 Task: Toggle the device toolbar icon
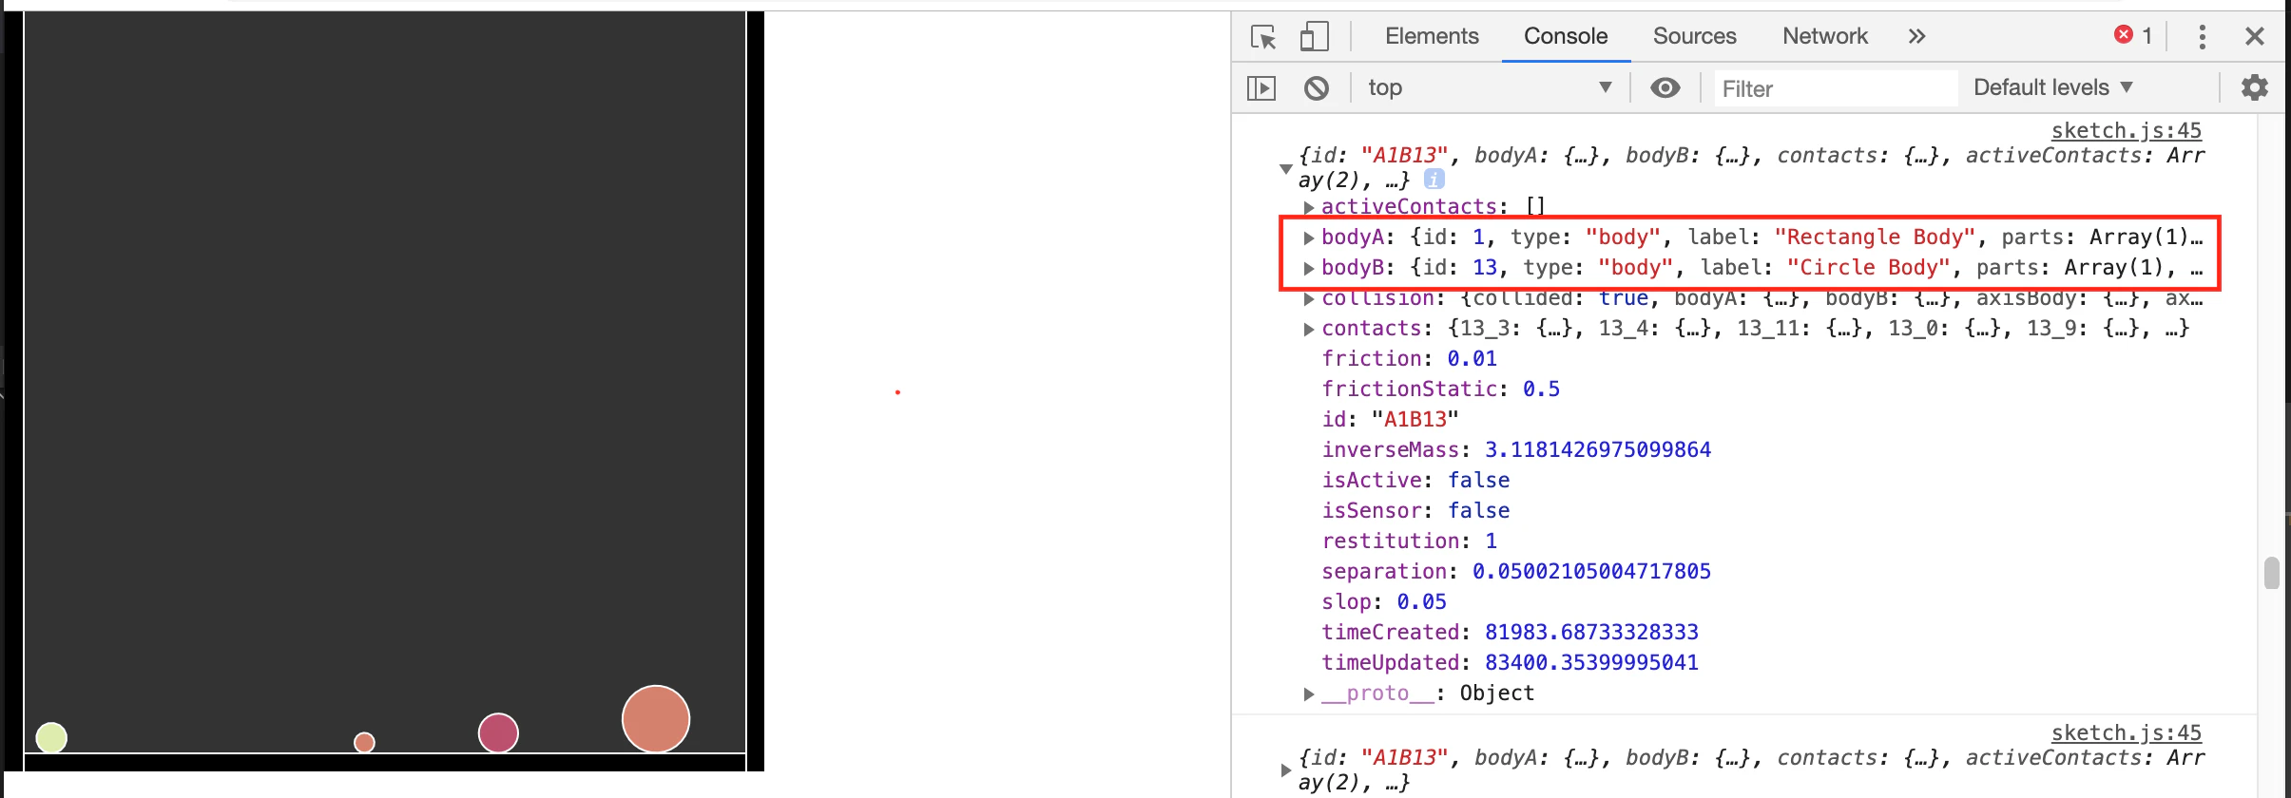[1314, 37]
